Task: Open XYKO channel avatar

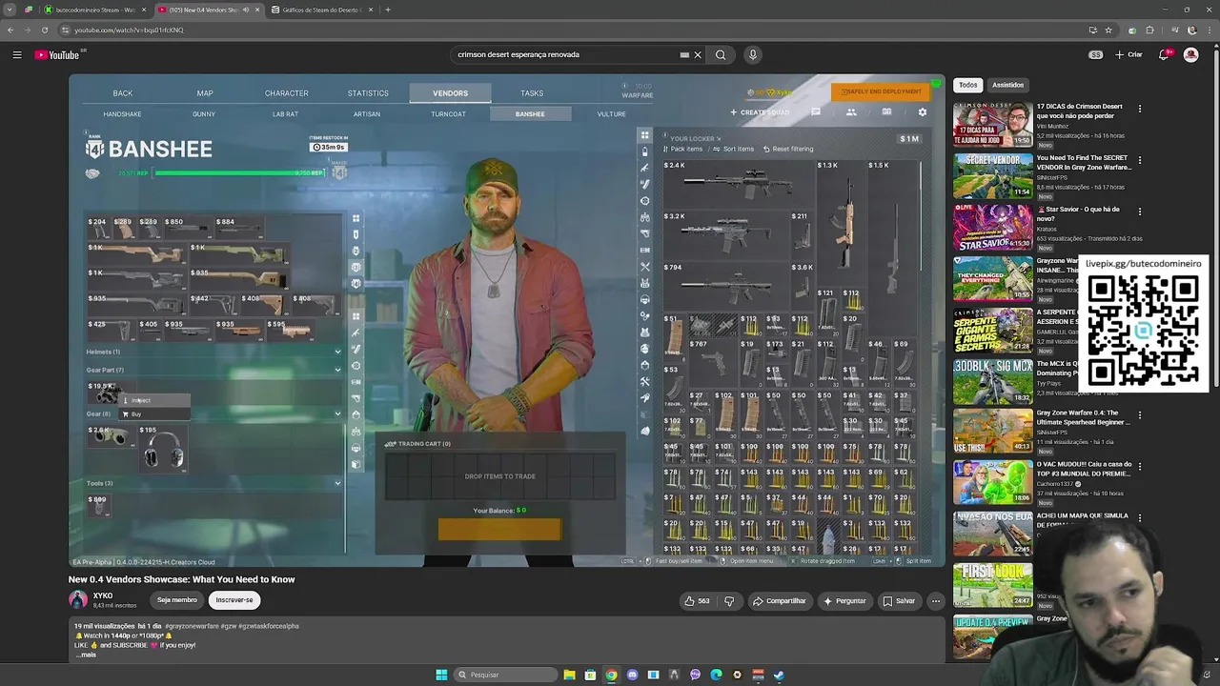Action: pos(78,599)
